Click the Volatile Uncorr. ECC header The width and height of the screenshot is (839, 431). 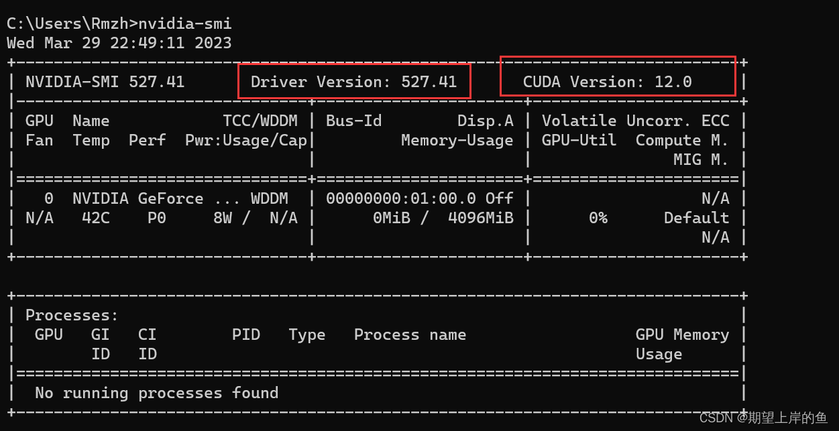pyautogui.click(x=636, y=121)
